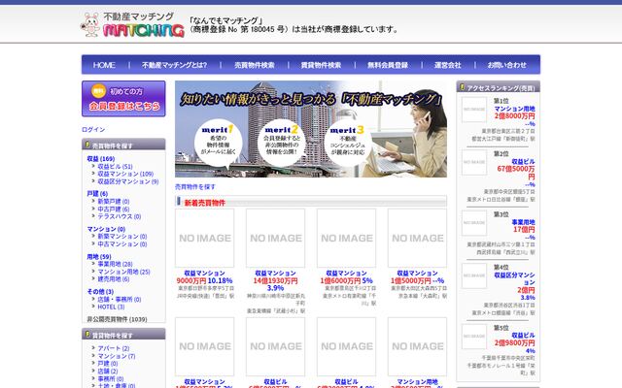Open the その他 (3) category link

tap(100, 291)
